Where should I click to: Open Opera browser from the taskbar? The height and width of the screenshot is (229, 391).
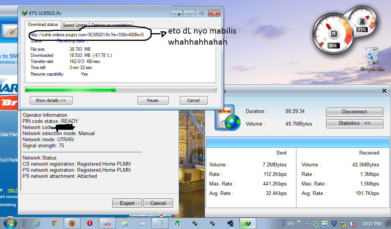[90, 223]
